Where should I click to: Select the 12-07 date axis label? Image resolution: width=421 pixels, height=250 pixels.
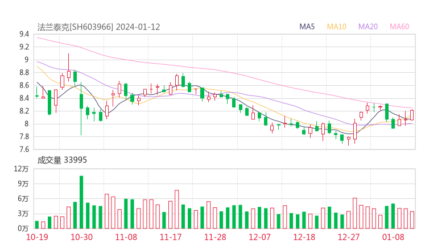coord(259,237)
